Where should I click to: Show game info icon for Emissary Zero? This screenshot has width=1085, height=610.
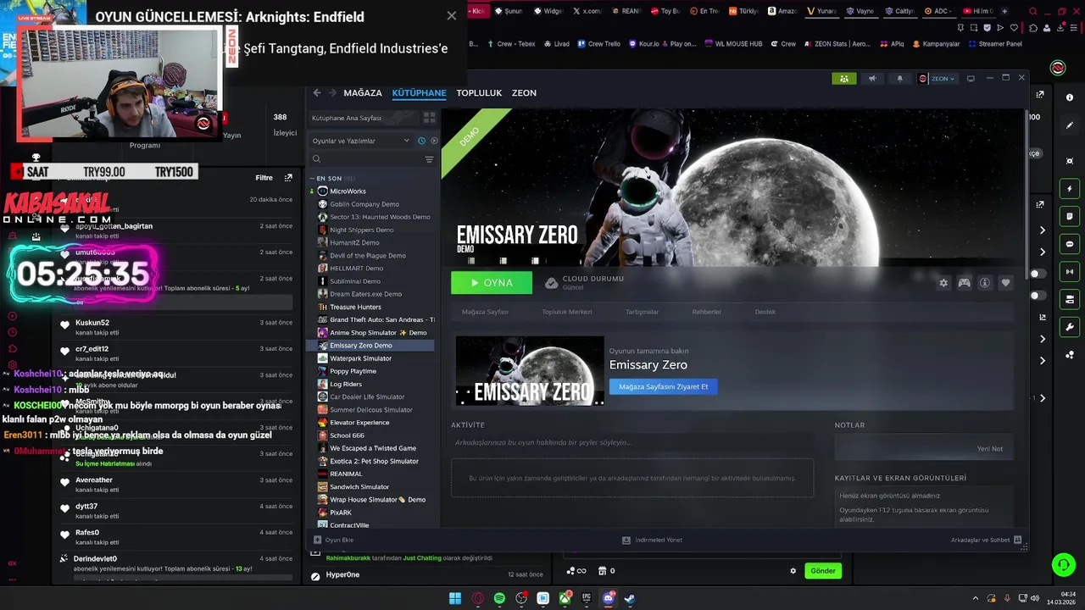(985, 283)
